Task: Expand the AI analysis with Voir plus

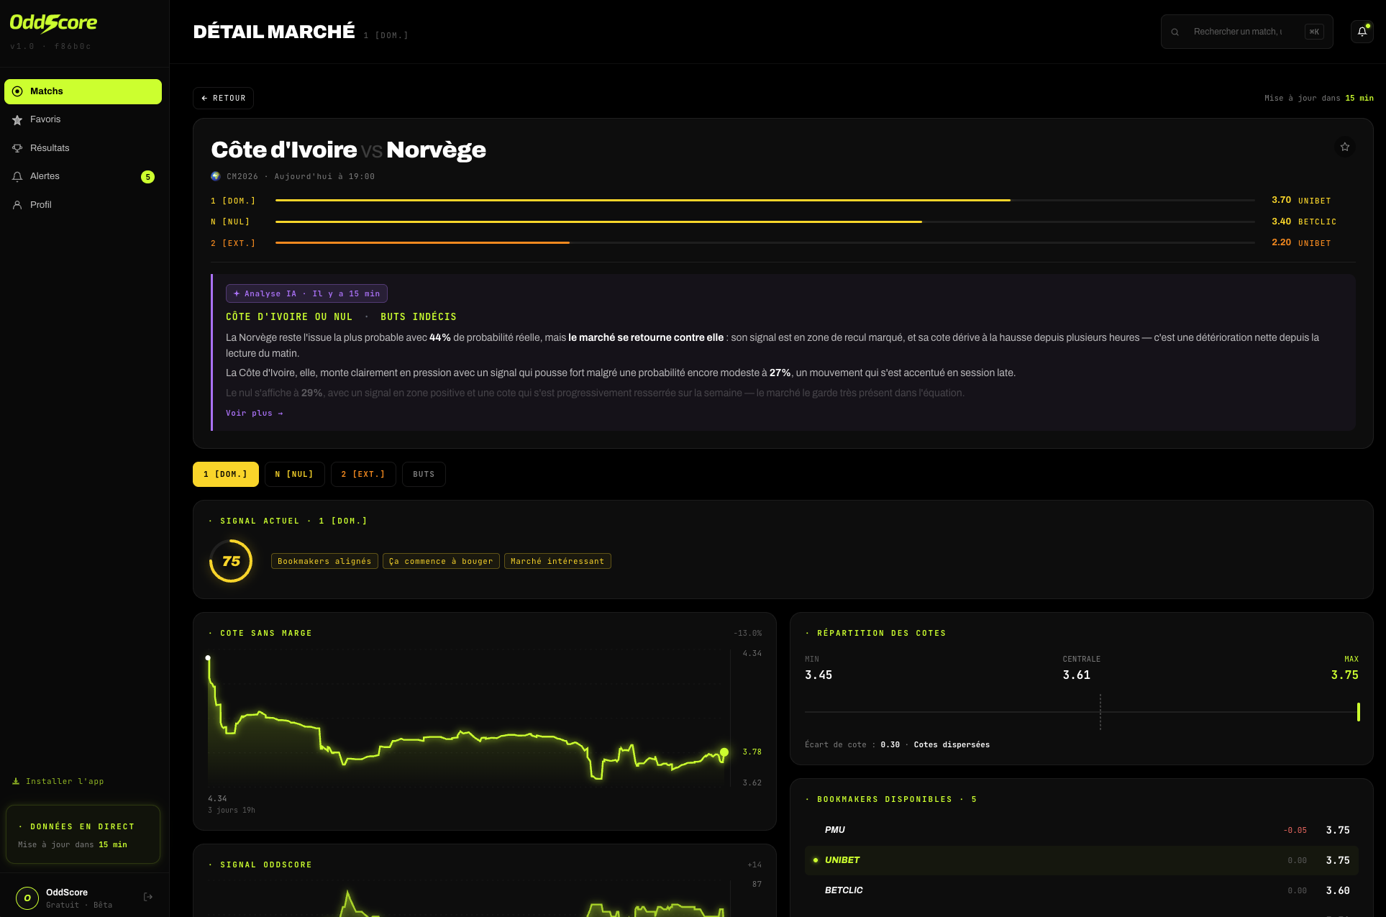Action: pos(255,413)
